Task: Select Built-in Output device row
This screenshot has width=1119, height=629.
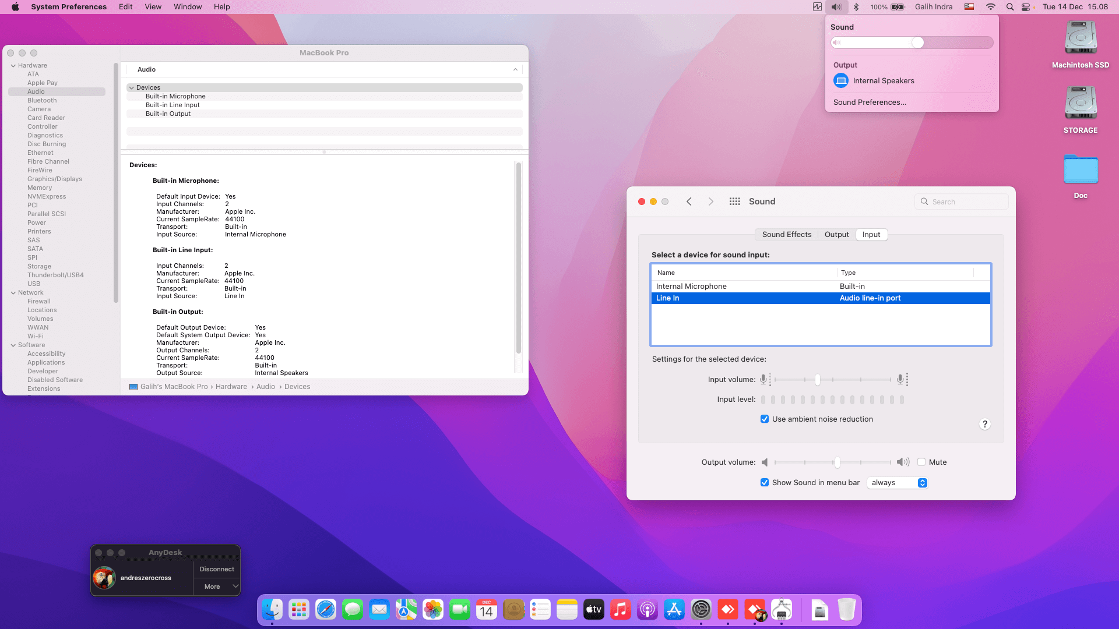Action: (324, 114)
